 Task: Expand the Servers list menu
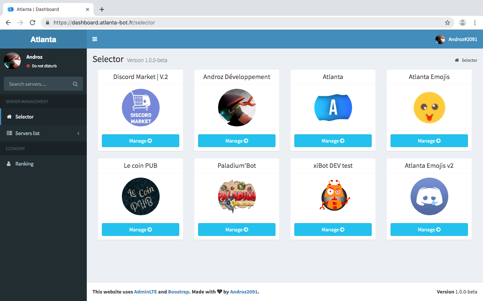click(43, 133)
